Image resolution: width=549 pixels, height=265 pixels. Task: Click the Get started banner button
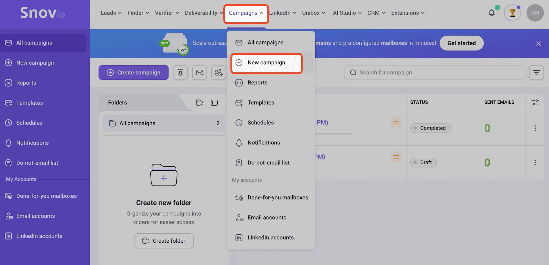pyautogui.click(x=461, y=43)
